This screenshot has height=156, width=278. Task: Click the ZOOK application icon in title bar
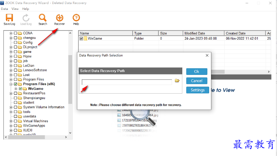pyautogui.click(x=2, y=3)
